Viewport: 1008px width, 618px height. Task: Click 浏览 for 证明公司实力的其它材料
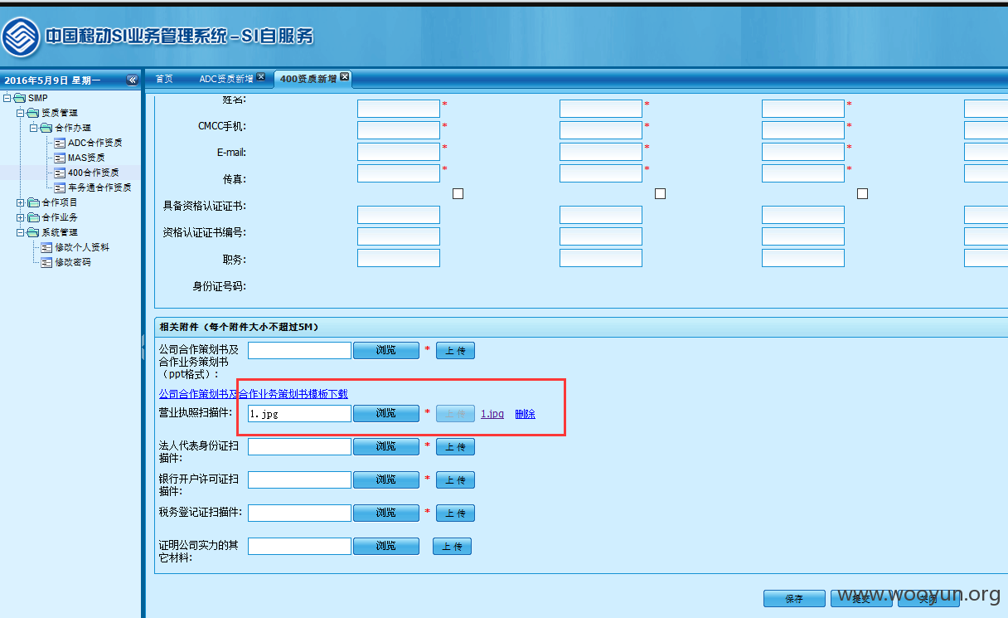[386, 546]
